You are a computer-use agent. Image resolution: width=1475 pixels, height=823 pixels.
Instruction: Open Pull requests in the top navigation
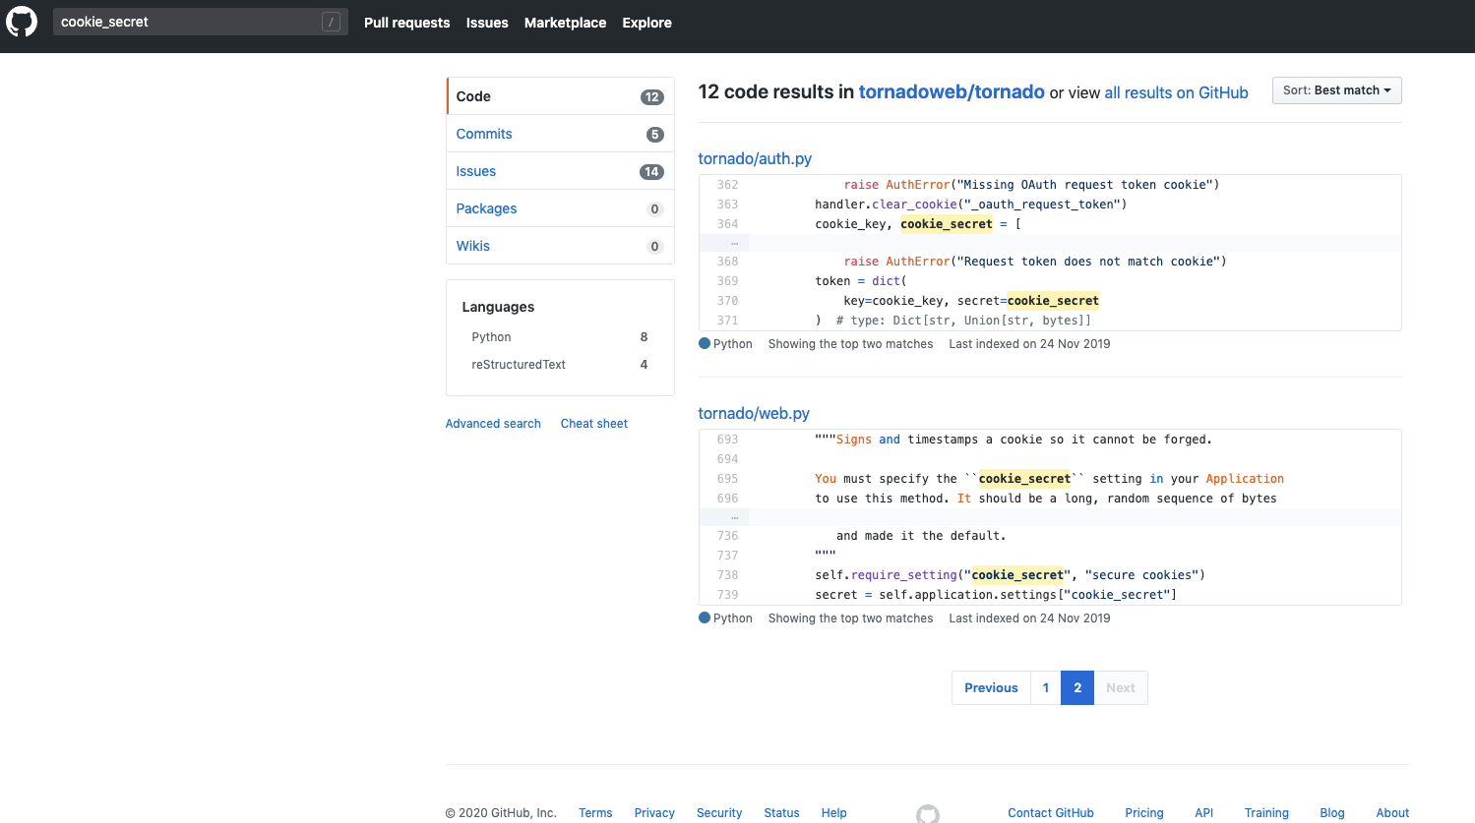click(x=407, y=23)
